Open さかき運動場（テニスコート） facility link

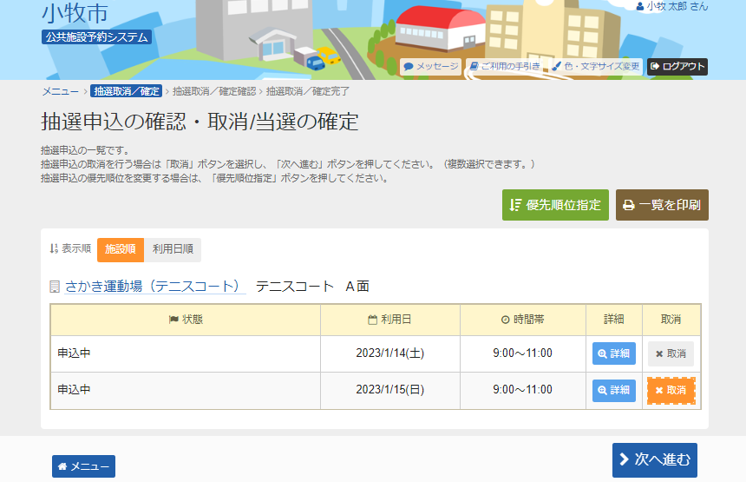pyautogui.click(x=152, y=286)
